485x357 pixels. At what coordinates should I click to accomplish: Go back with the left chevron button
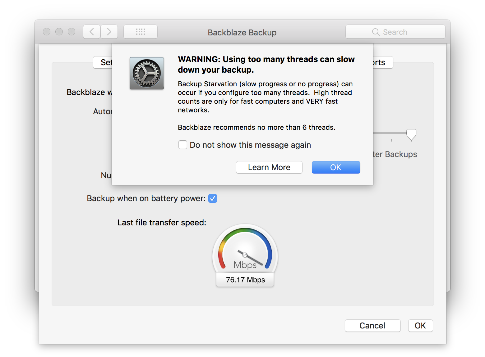point(92,32)
